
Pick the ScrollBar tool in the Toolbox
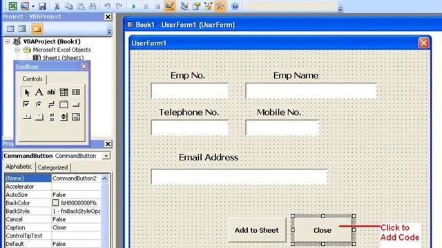[x=51, y=117]
